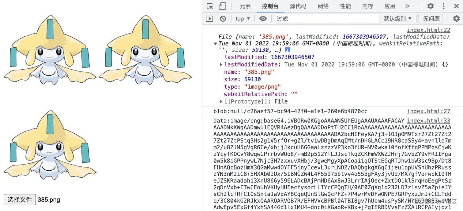Open source link index.html:33

click(428, 121)
